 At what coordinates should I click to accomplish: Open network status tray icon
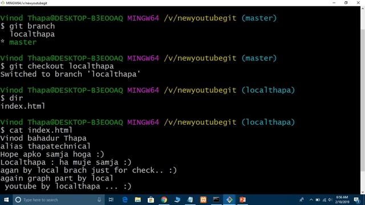tap(324, 200)
